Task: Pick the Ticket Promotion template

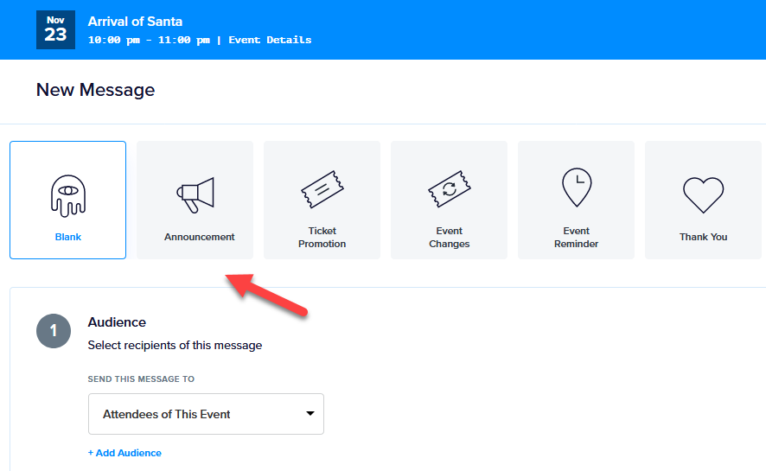Action: tap(322, 200)
